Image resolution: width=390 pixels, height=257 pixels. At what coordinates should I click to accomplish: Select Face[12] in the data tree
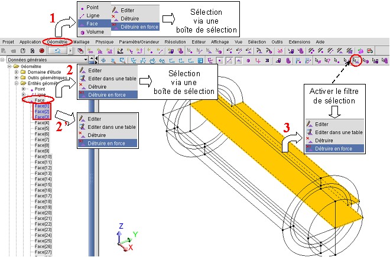(x=43, y=167)
